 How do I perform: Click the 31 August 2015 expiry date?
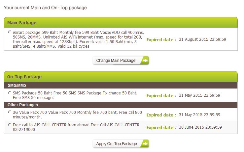(202, 39)
